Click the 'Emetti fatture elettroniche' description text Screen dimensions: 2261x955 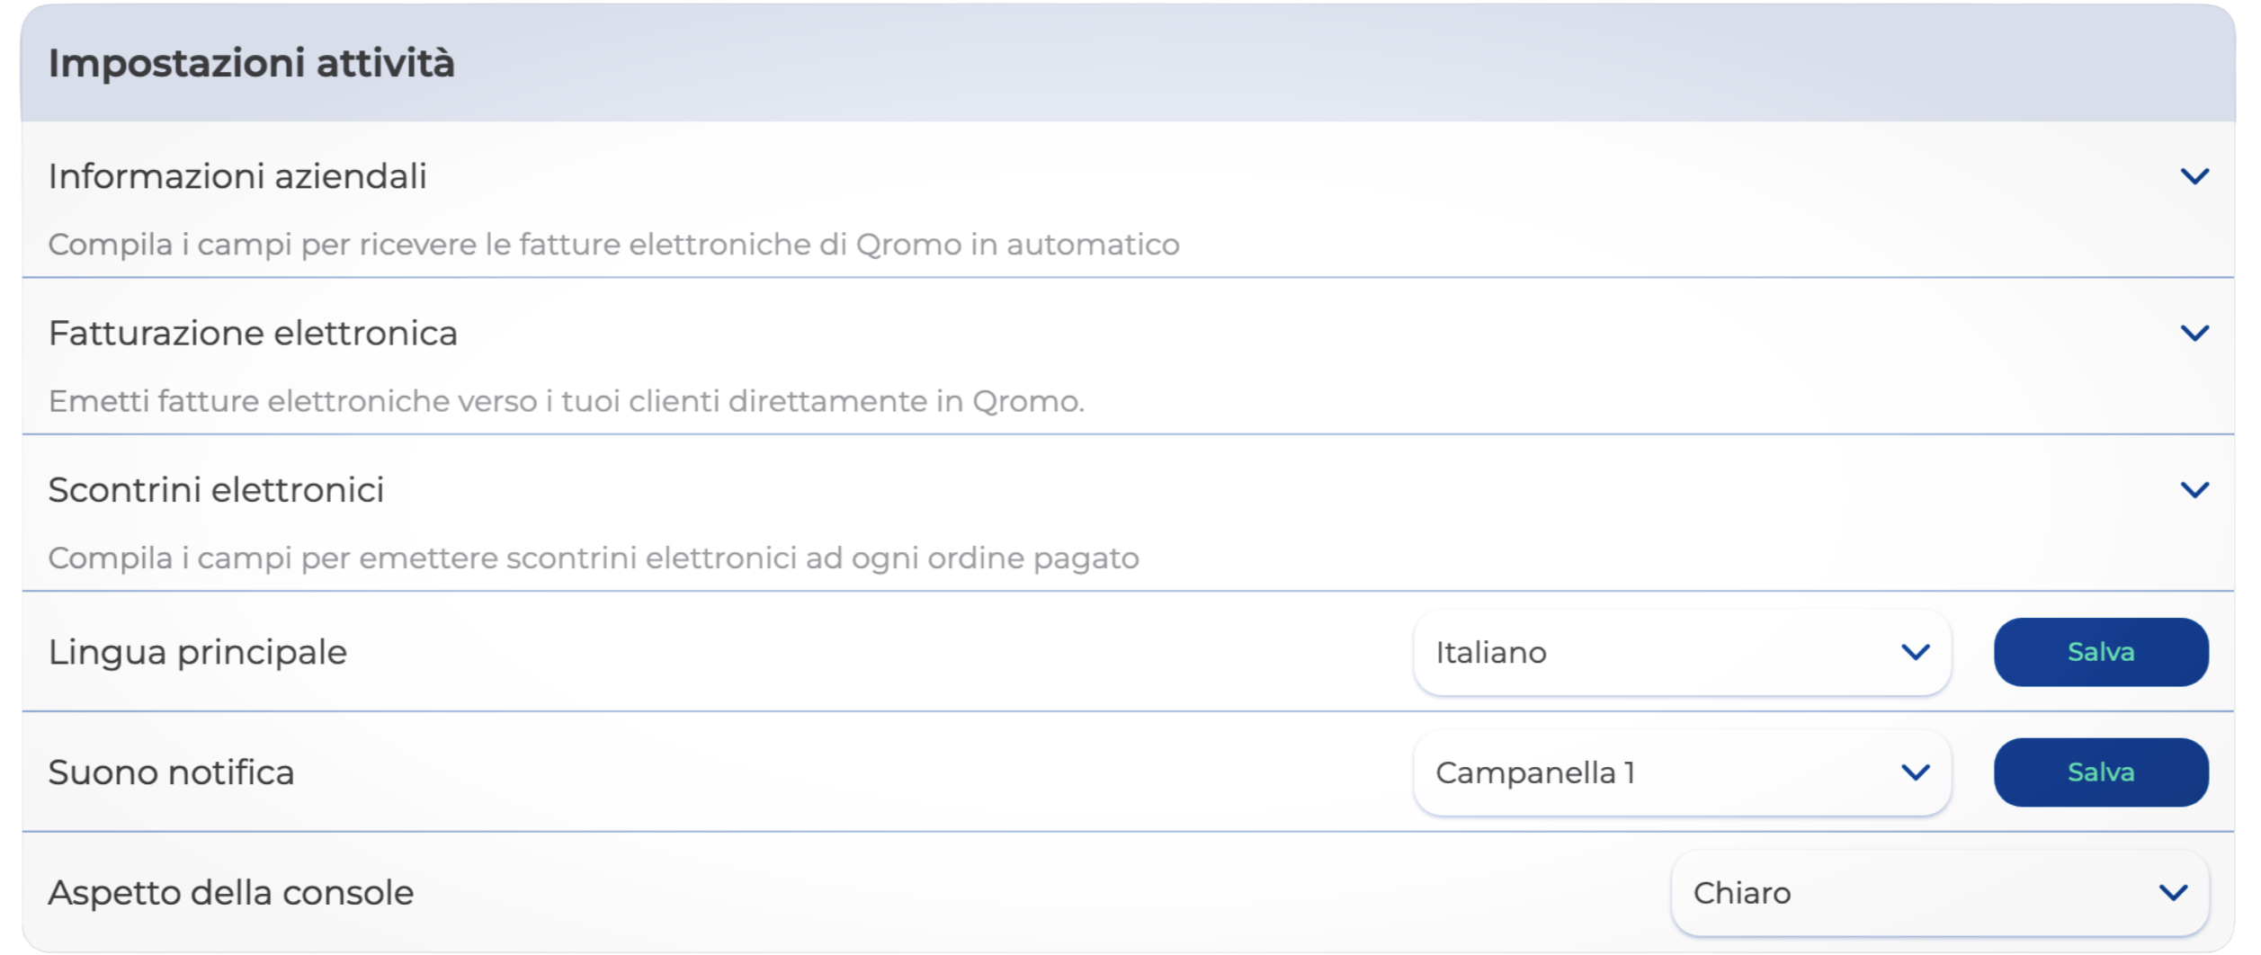567,401
